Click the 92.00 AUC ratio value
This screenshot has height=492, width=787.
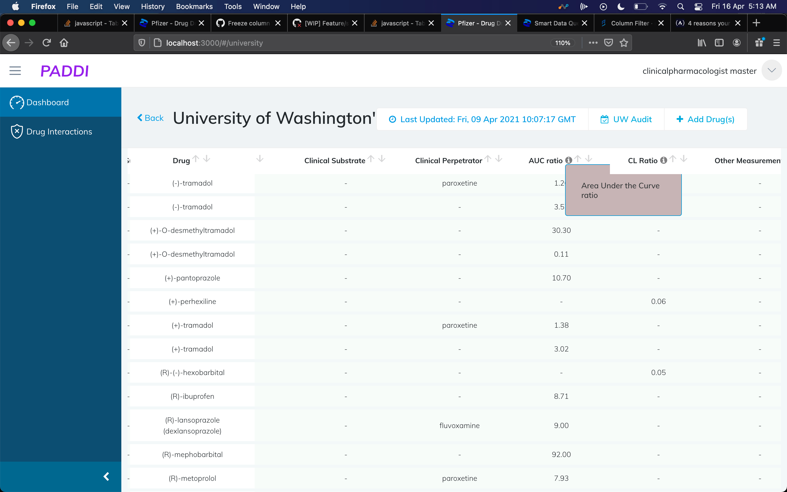tap(561, 455)
